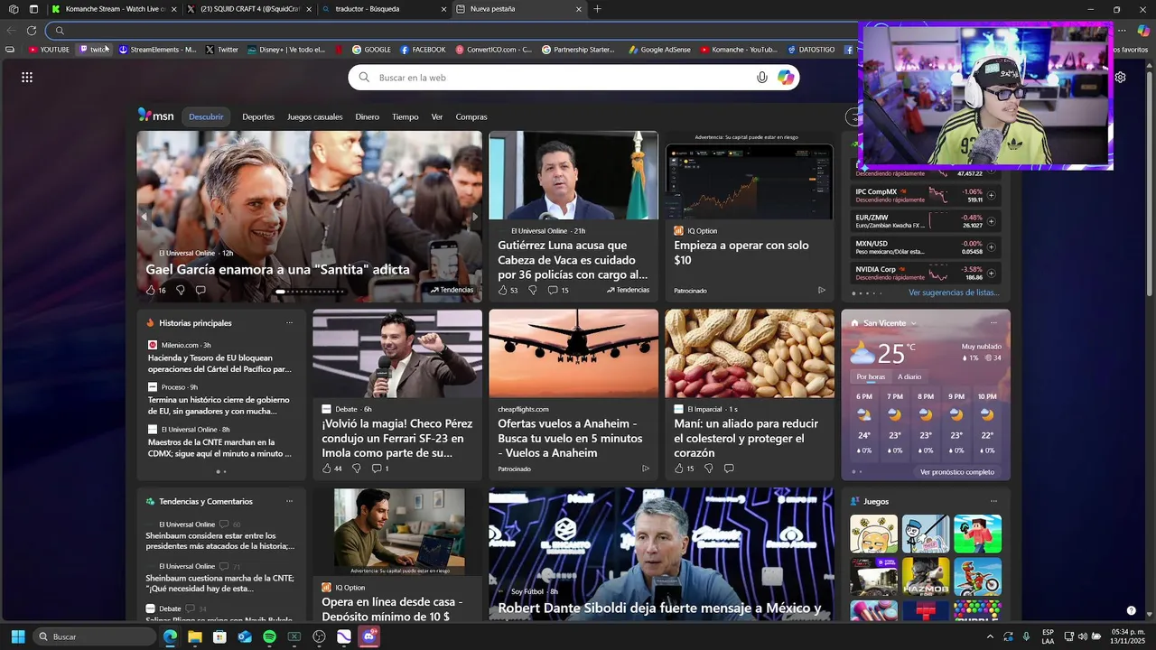Open the StreamElements bookmark
The width and height of the screenshot is (1156, 650).
pyautogui.click(x=157, y=50)
